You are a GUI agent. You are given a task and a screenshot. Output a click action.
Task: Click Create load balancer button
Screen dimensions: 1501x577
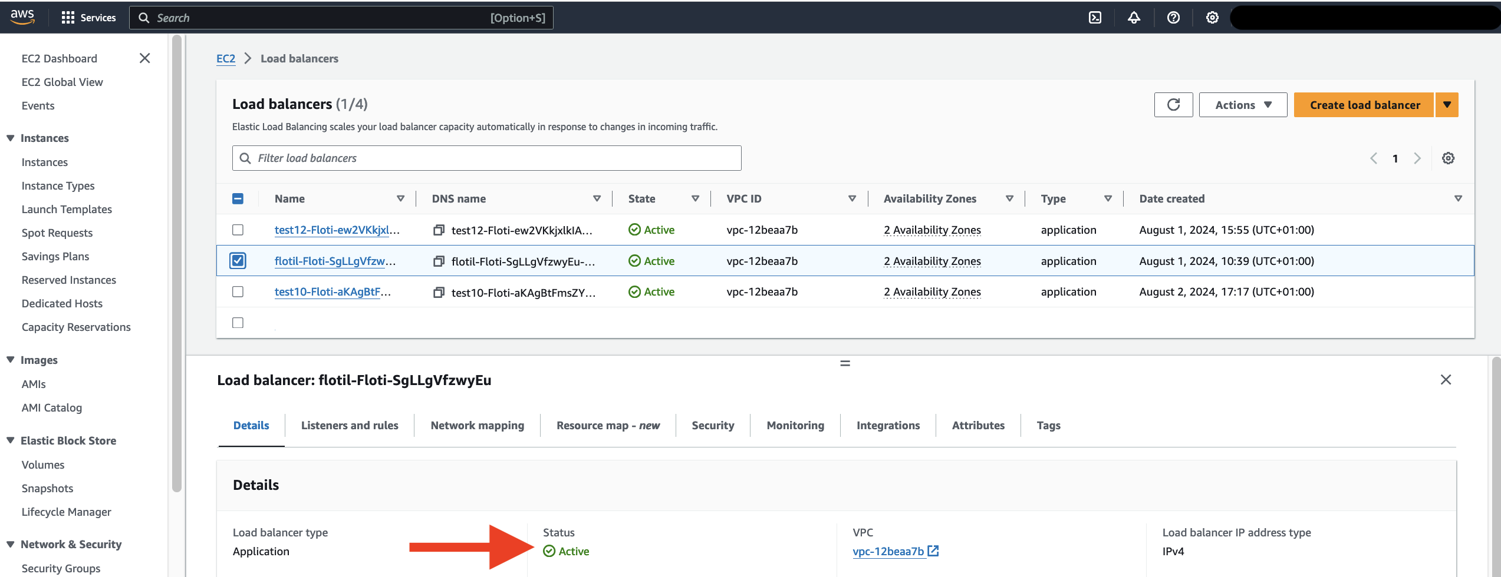click(x=1364, y=105)
